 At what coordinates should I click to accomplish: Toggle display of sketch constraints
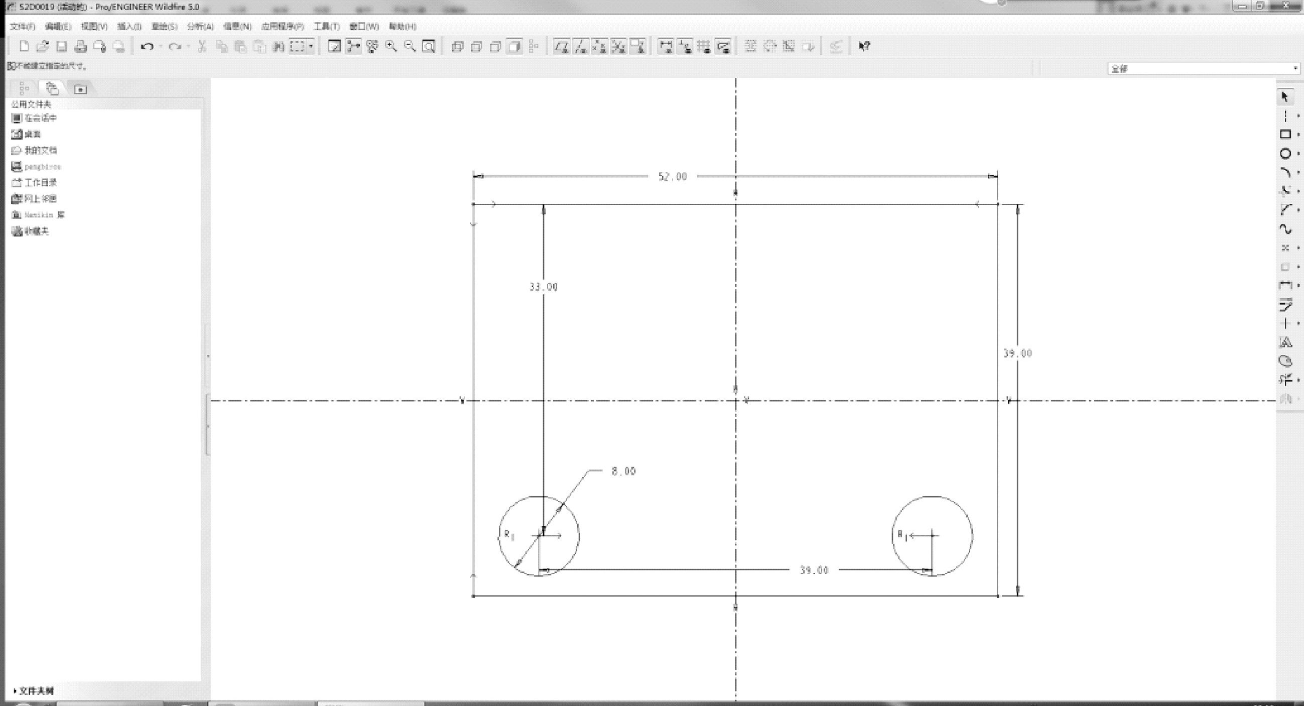tap(685, 47)
